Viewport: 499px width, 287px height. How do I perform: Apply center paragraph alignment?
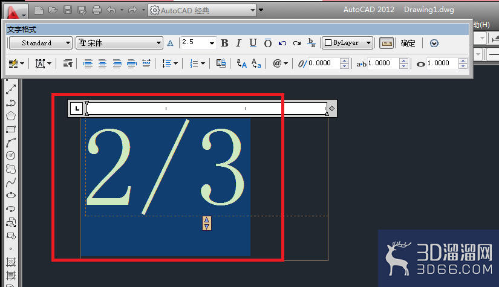(x=102, y=63)
